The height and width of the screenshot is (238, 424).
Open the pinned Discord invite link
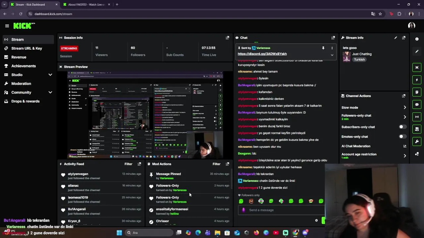coord(262,54)
